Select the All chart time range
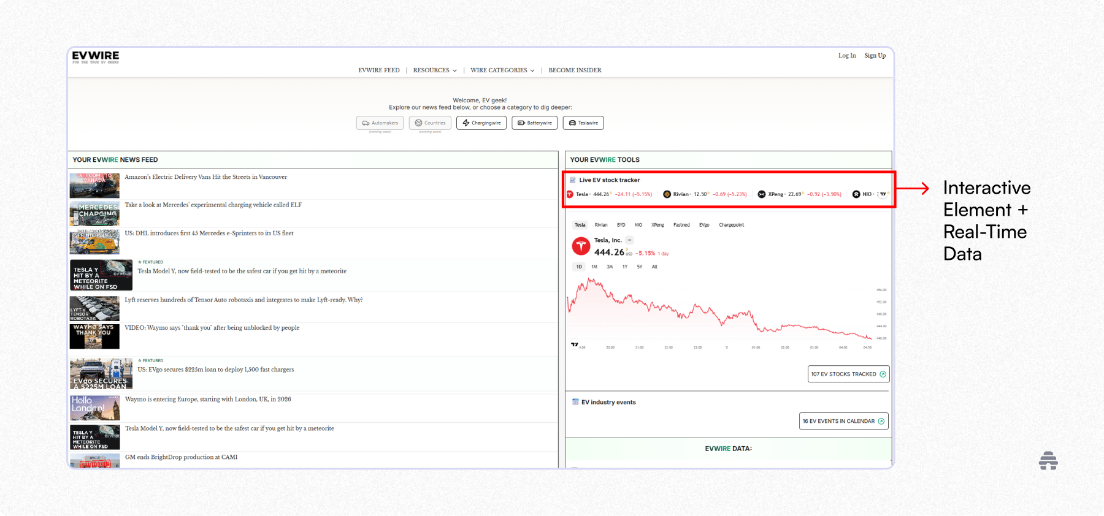The image size is (1104, 516). coord(654,267)
